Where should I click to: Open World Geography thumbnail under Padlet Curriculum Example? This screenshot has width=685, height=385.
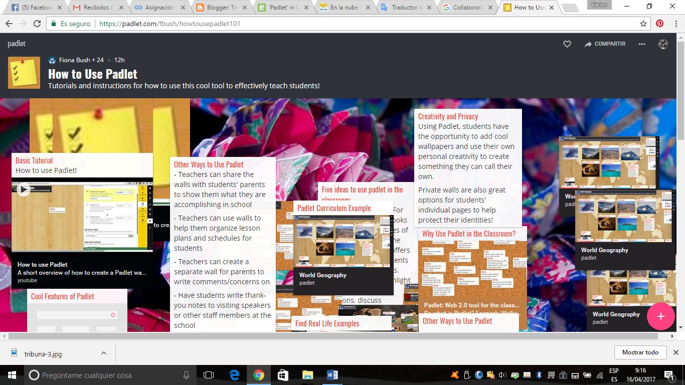pos(344,242)
